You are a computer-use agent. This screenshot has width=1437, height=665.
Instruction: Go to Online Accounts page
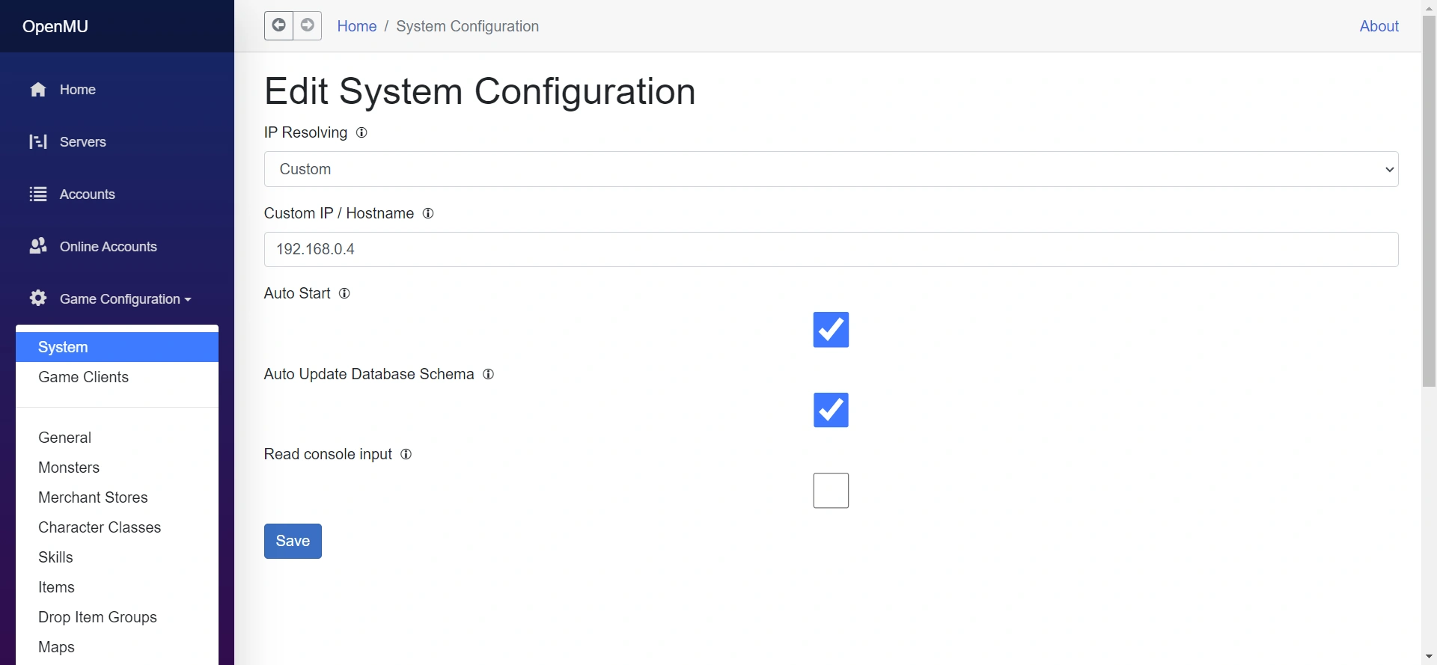coord(108,247)
